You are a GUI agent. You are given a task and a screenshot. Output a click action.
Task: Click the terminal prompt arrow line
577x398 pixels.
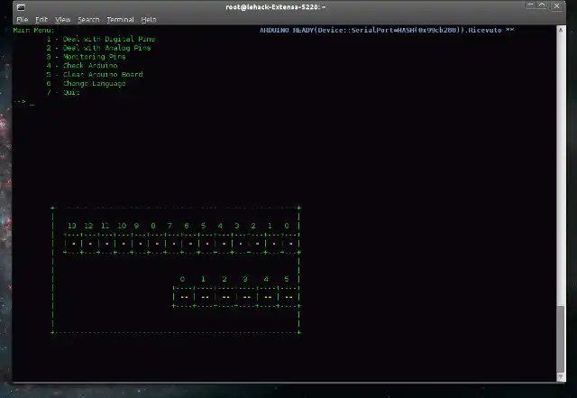[22, 101]
